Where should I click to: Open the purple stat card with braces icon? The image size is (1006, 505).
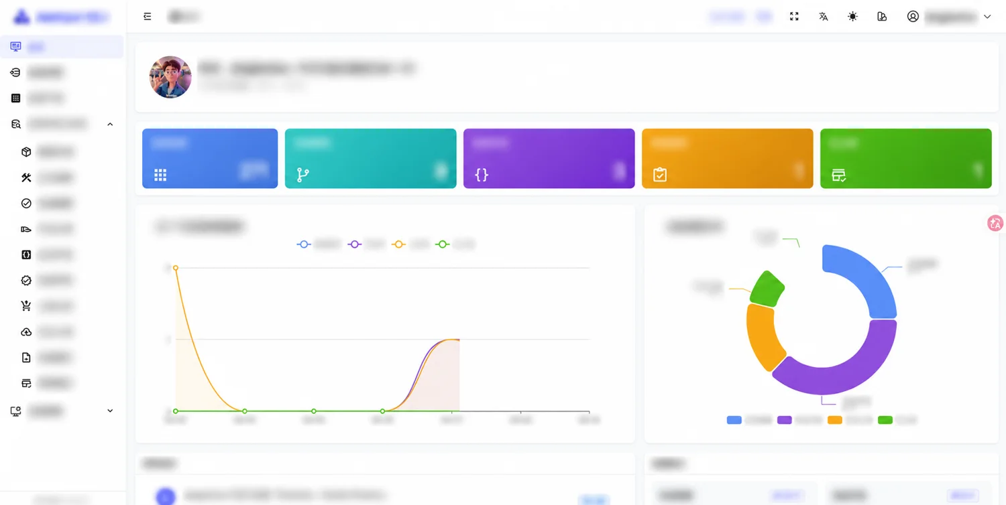click(x=549, y=159)
